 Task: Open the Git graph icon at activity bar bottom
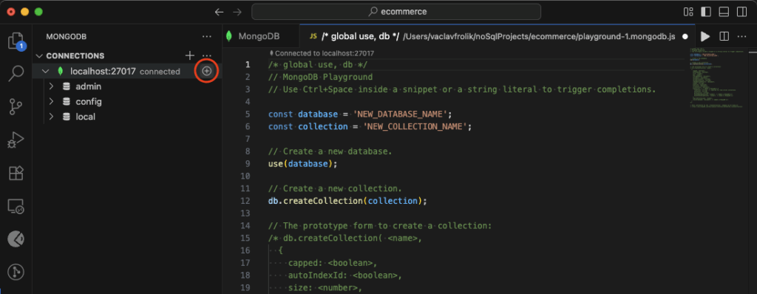(16, 273)
